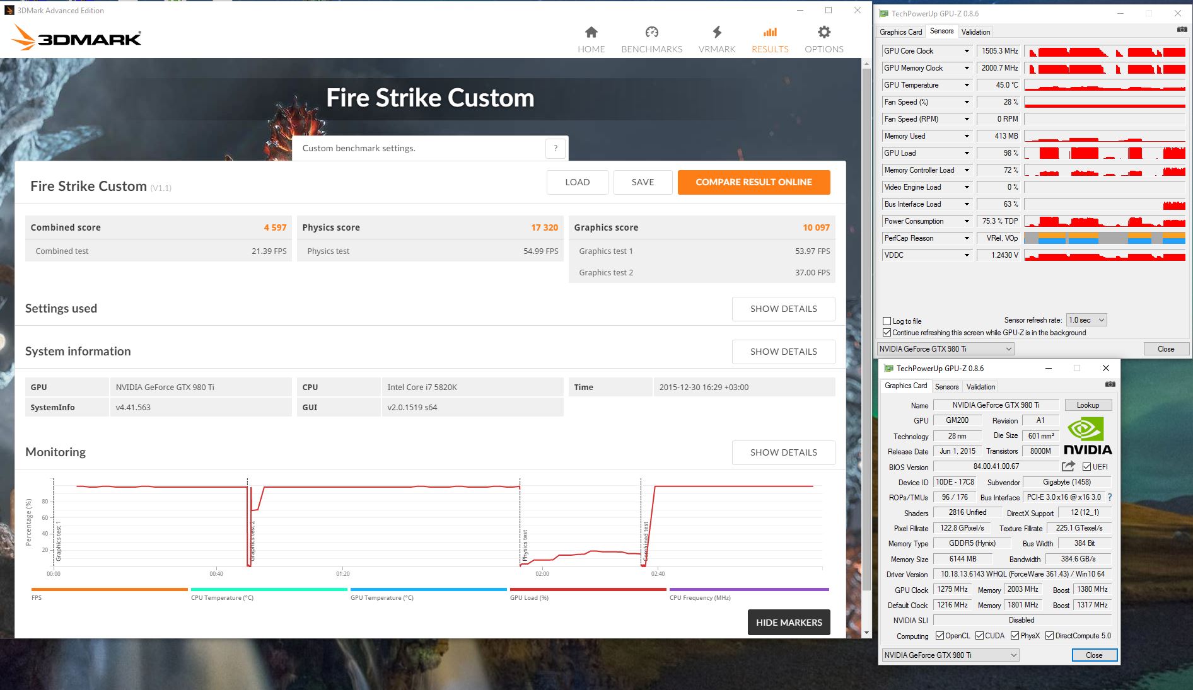Toggle the CUDA checkbox

[x=979, y=636]
